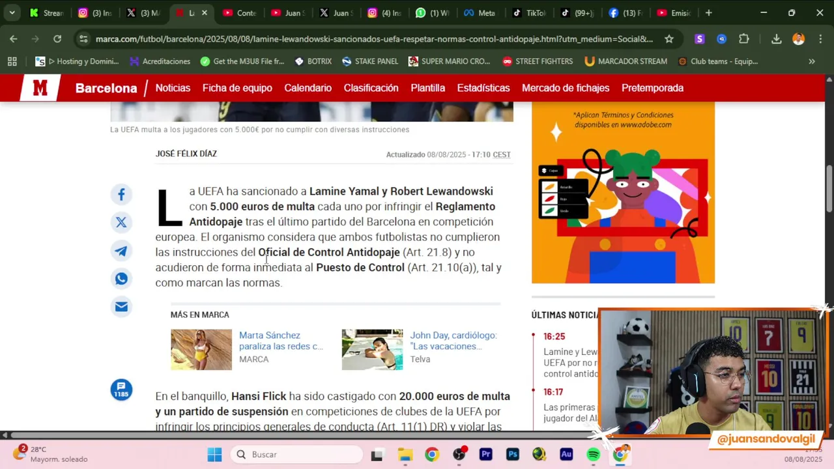Open John Day article thumbnail
This screenshot has height=469, width=834.
[372, 350]
